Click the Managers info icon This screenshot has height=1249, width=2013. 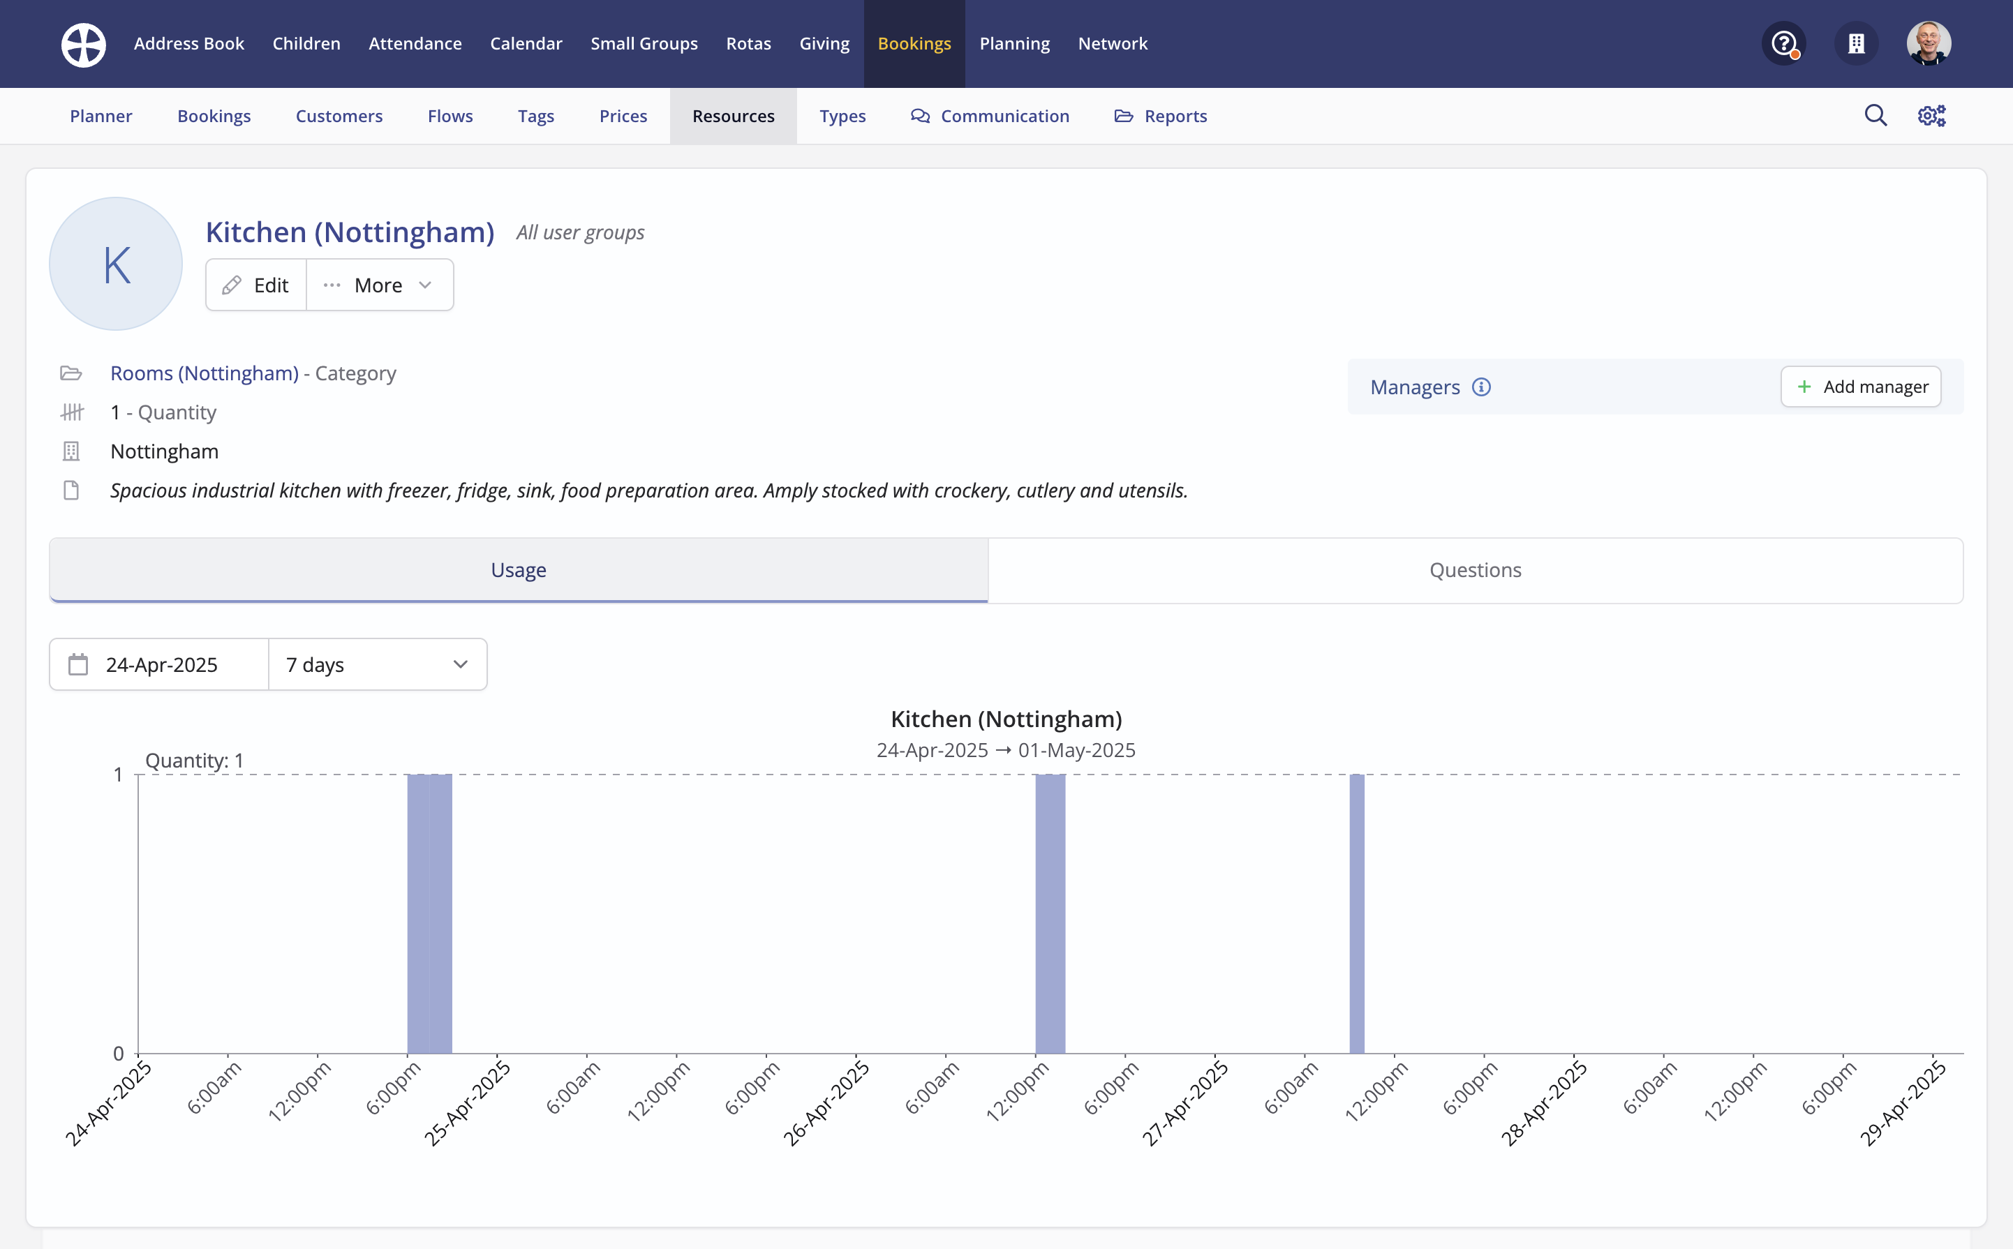[x=1481, y=387]
